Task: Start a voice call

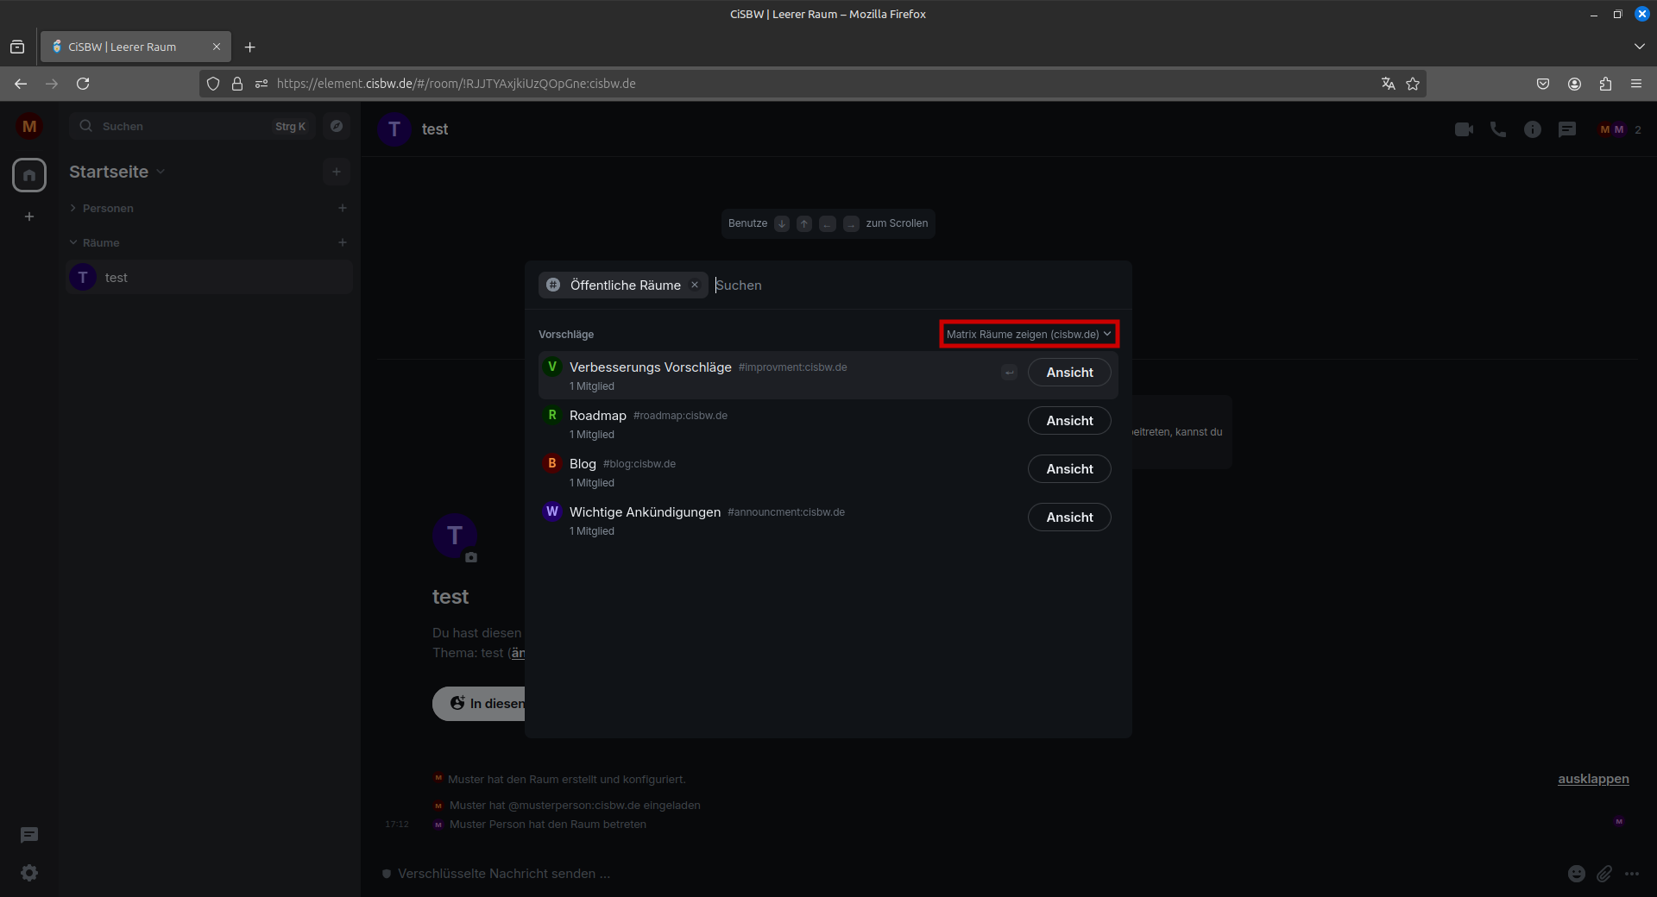Action: click(x=1498, y=129)
